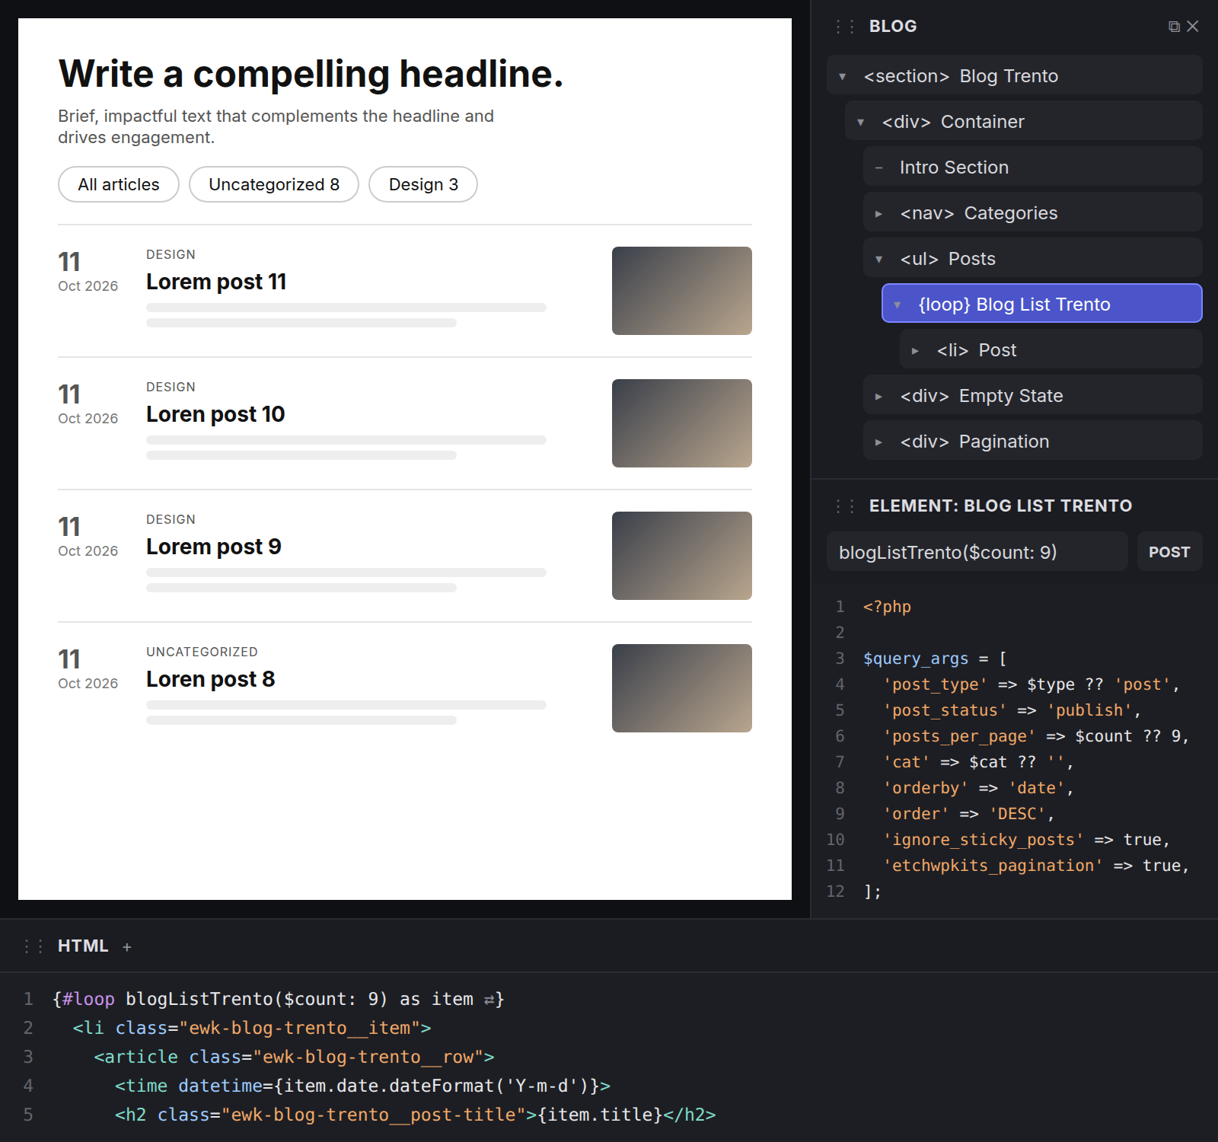Click the dash icon beside Intro Section
This screenshot has width=1218, height=1142.
(879, 167)
